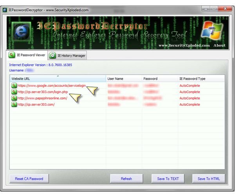235x194 pixels.
Task: Click the Internet Explorer logo in banner
Action: tap(21, 31)
